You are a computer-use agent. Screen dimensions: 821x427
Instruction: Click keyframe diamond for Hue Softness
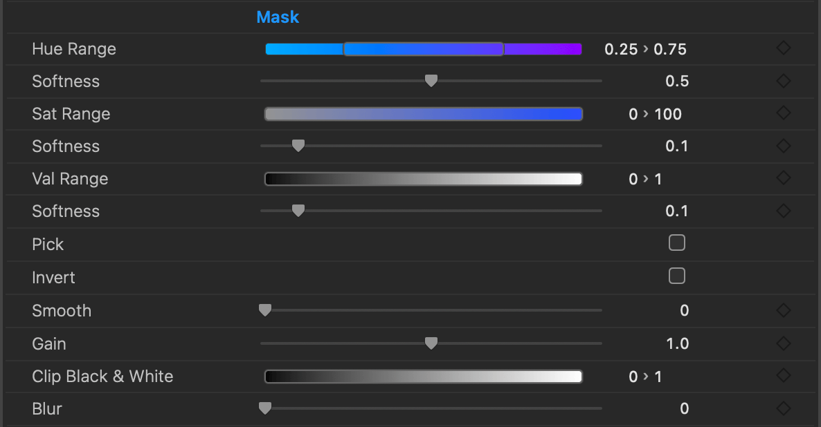(783, 81)
